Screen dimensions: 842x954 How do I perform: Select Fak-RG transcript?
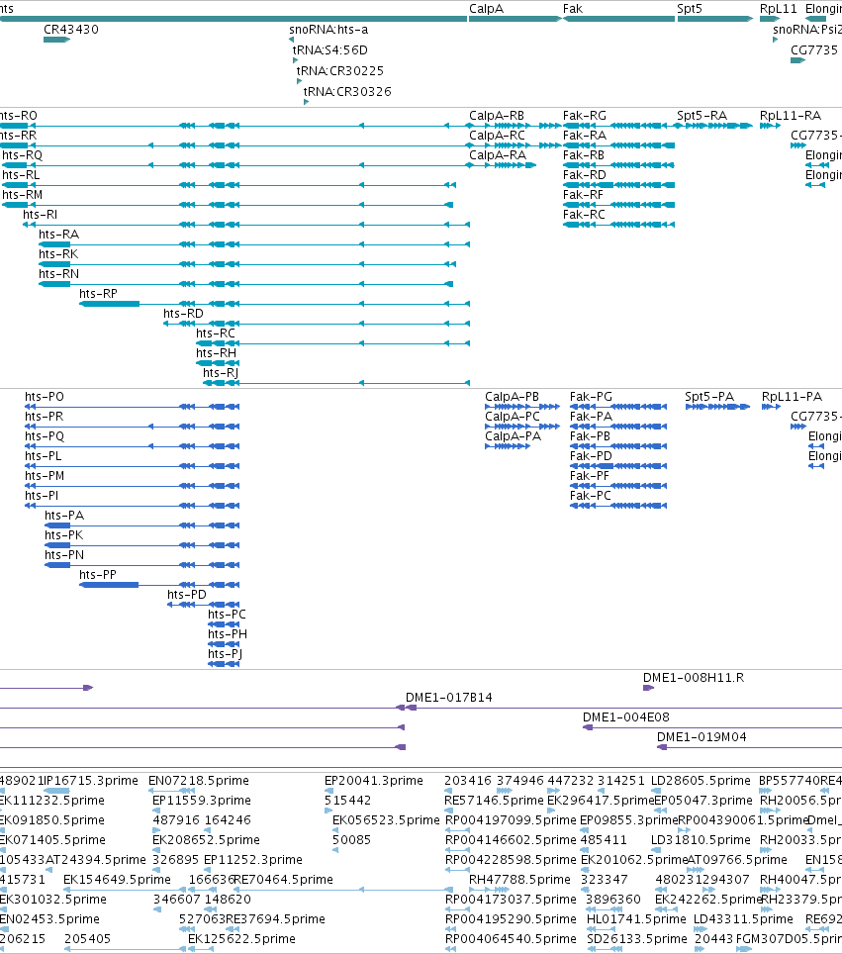[618, 126]
